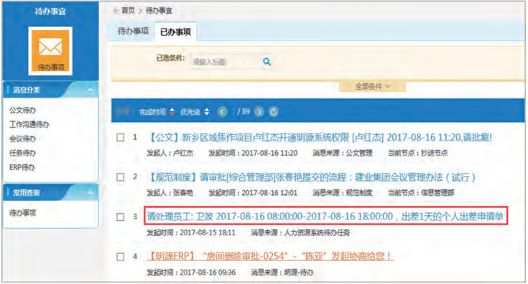Collapse the 消息分类 panel

[x=91, y=90]
